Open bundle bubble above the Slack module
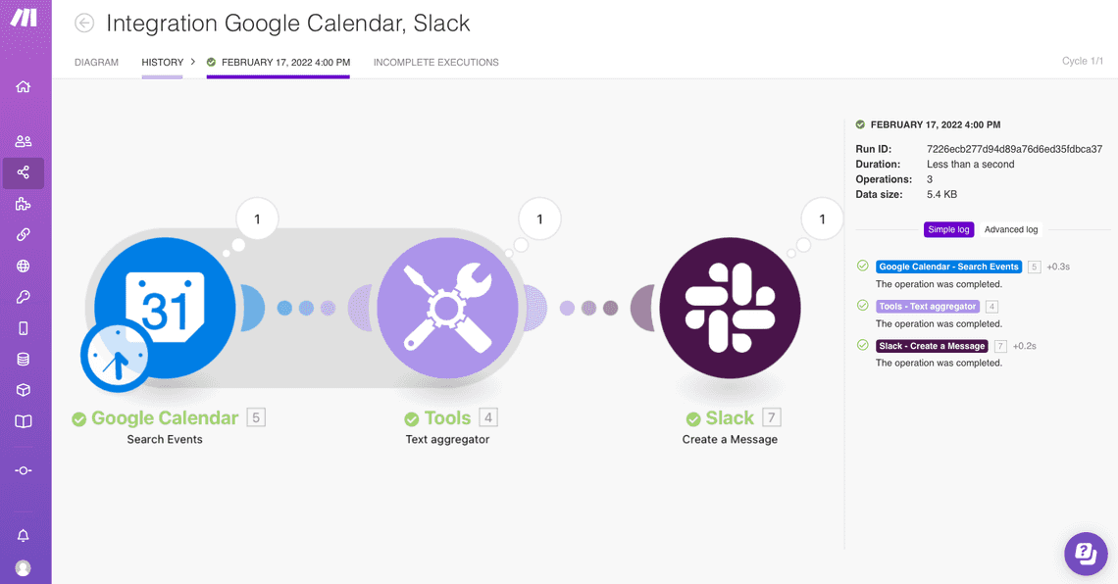This screenshot has height=584, width=1118. coord(822,219)
